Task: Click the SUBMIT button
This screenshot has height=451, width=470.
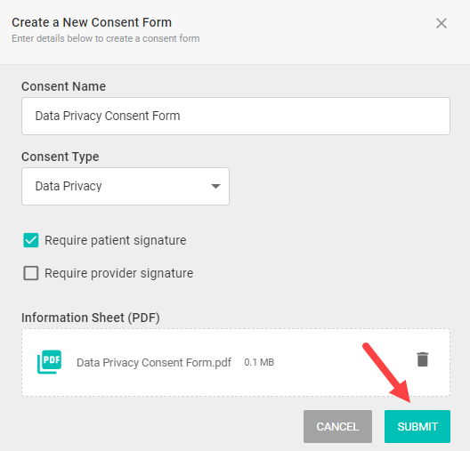Action: pyautogui.click(x=417, y=426)
